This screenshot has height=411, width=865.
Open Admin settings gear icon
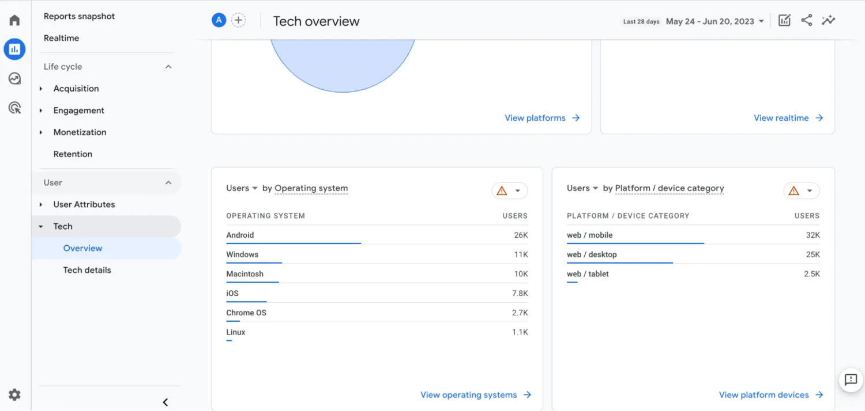(x=14, y=395)
